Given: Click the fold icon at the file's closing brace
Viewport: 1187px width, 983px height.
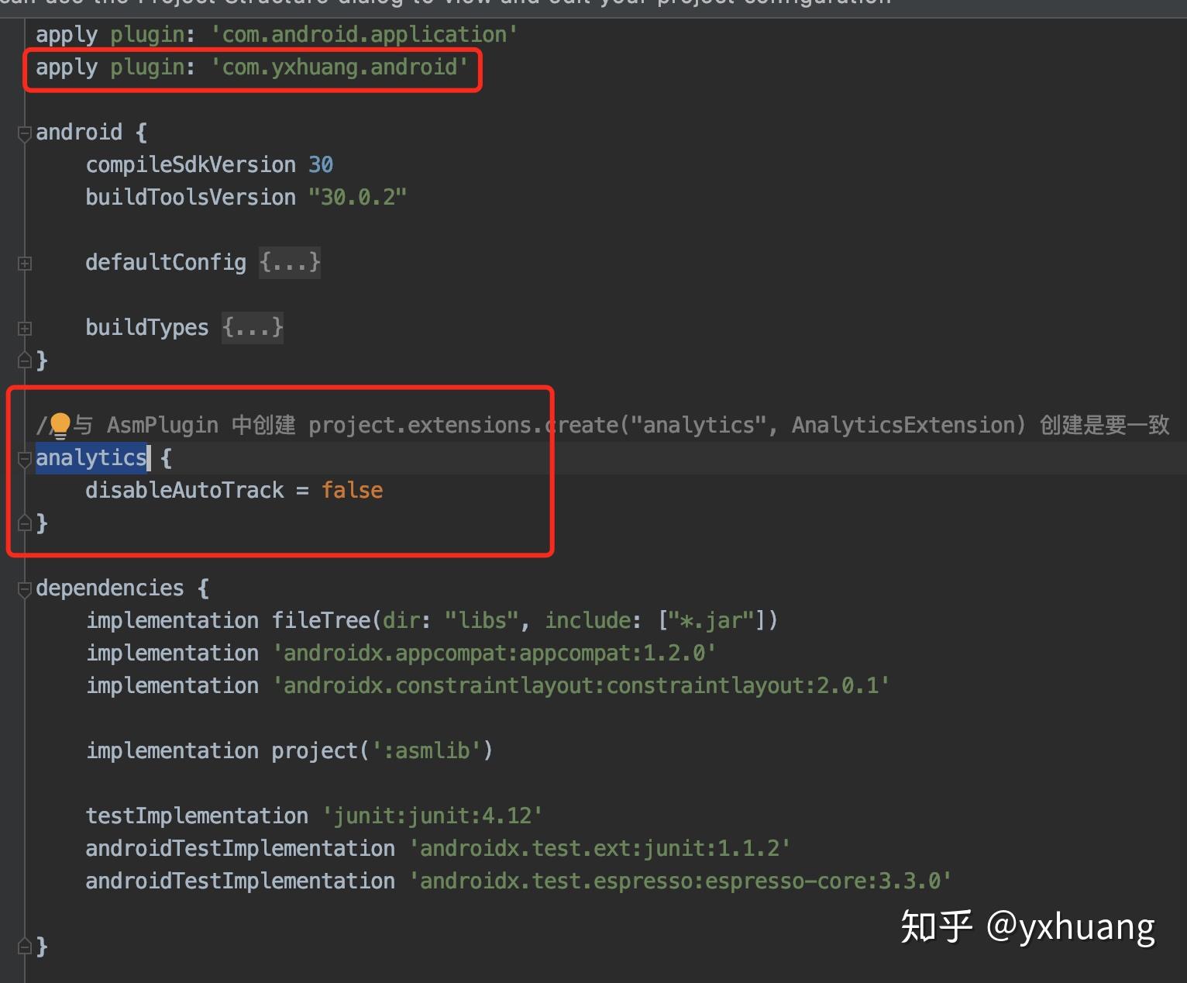Looking at the screenshot, I should coord(24,945).
